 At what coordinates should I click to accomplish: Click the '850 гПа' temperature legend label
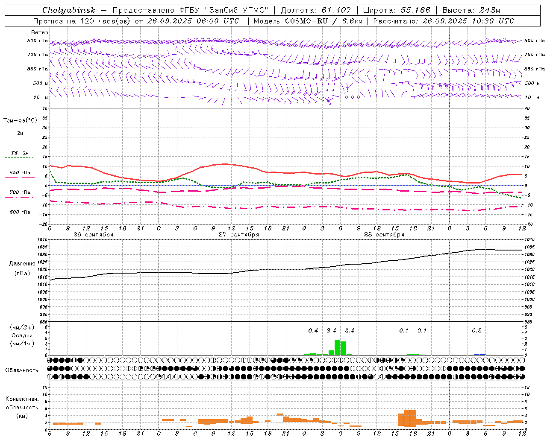(20, 172)
